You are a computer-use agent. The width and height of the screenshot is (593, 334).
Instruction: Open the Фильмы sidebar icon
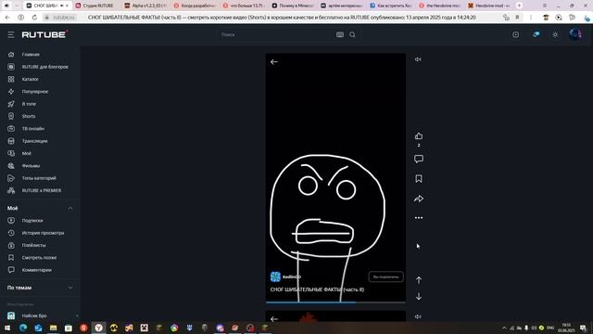tap(11, 166)
